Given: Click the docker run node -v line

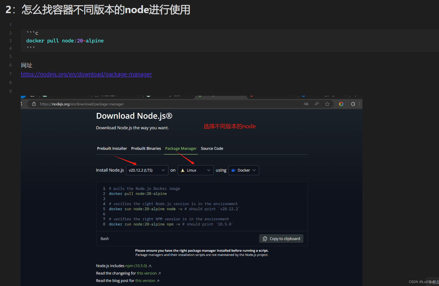Looking at the screenshot, I should (174, 209).
